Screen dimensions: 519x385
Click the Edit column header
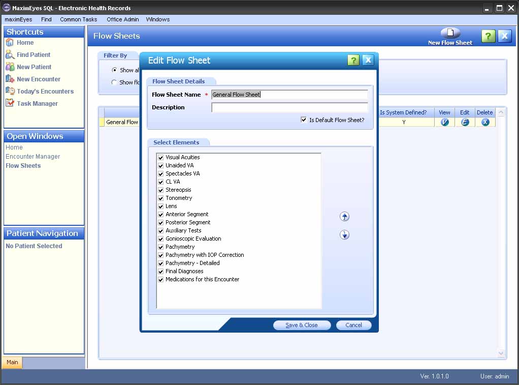click(x=465, y=112)
